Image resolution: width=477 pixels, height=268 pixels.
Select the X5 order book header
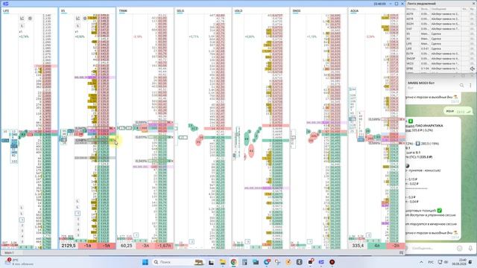[x=63, y=10]
